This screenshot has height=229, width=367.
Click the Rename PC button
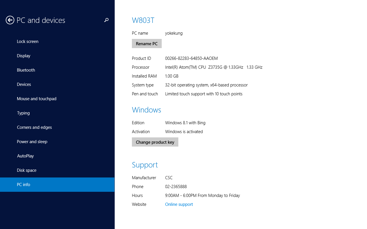147,44
